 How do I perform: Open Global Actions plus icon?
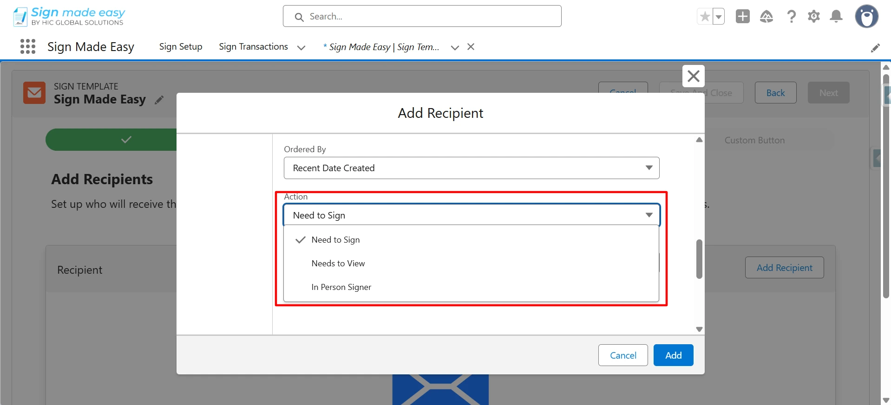743,17
